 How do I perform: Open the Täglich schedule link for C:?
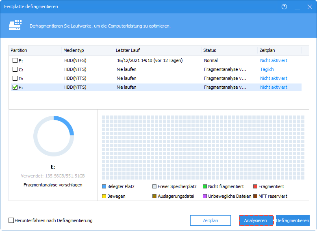(267, 69)
